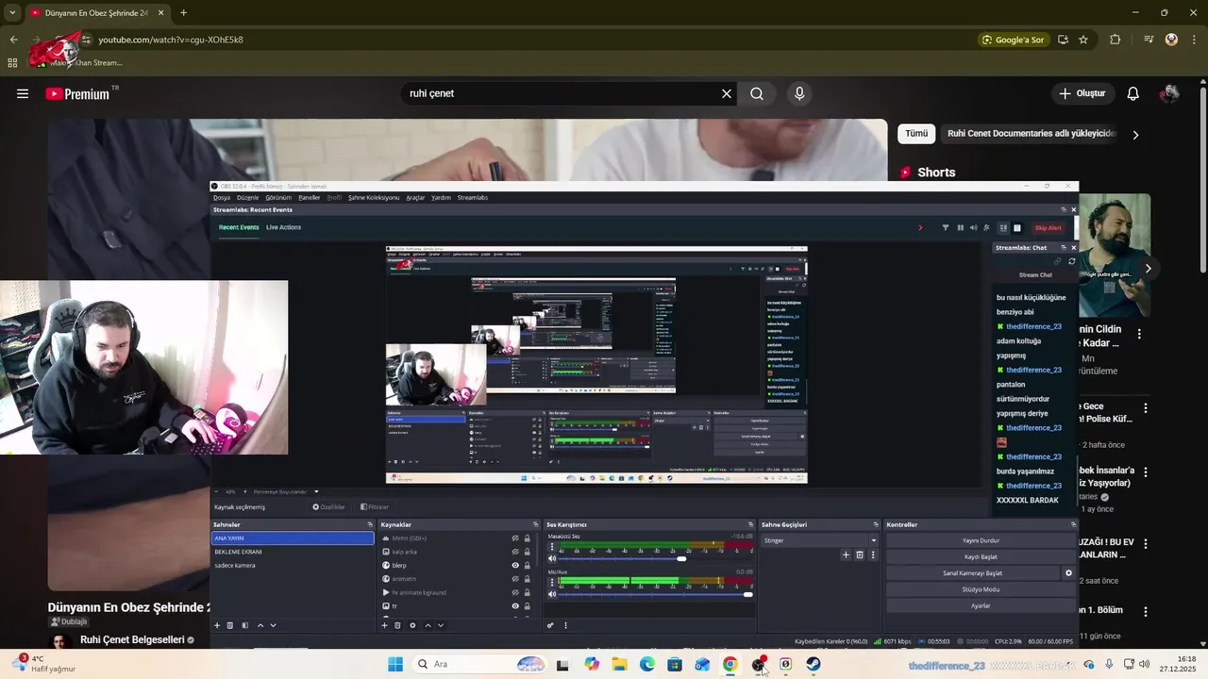Undock the Kontroller panel
This screenshot has height=679, width=1208.
[x=1073, y=524]
